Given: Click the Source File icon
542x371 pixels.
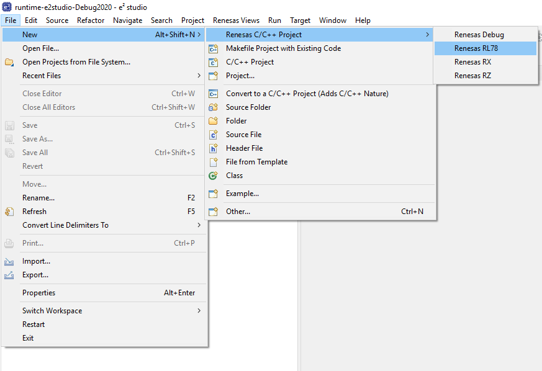Looking at the screenshot, I should 214,135.
